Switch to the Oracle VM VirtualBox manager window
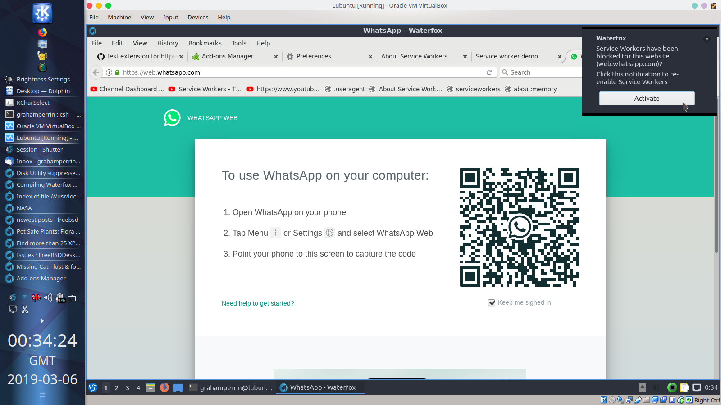The image size is (721, 405). point(42,126)
